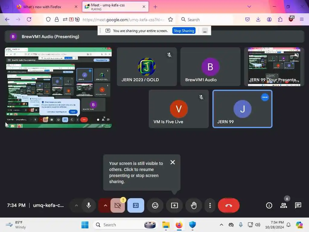
Task: Toggle the camera button
Action: [118, 205]
